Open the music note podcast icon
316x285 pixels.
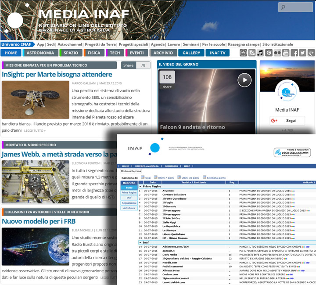pyautogui.click(x=260, y=53)
